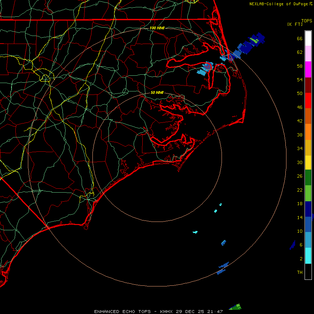Click the light green legend swatch
Viewport: 314px width, 314px height.
click(x=308, y=193)
